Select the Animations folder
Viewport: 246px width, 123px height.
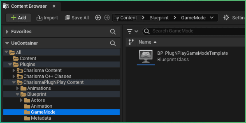tap(39, 88)
